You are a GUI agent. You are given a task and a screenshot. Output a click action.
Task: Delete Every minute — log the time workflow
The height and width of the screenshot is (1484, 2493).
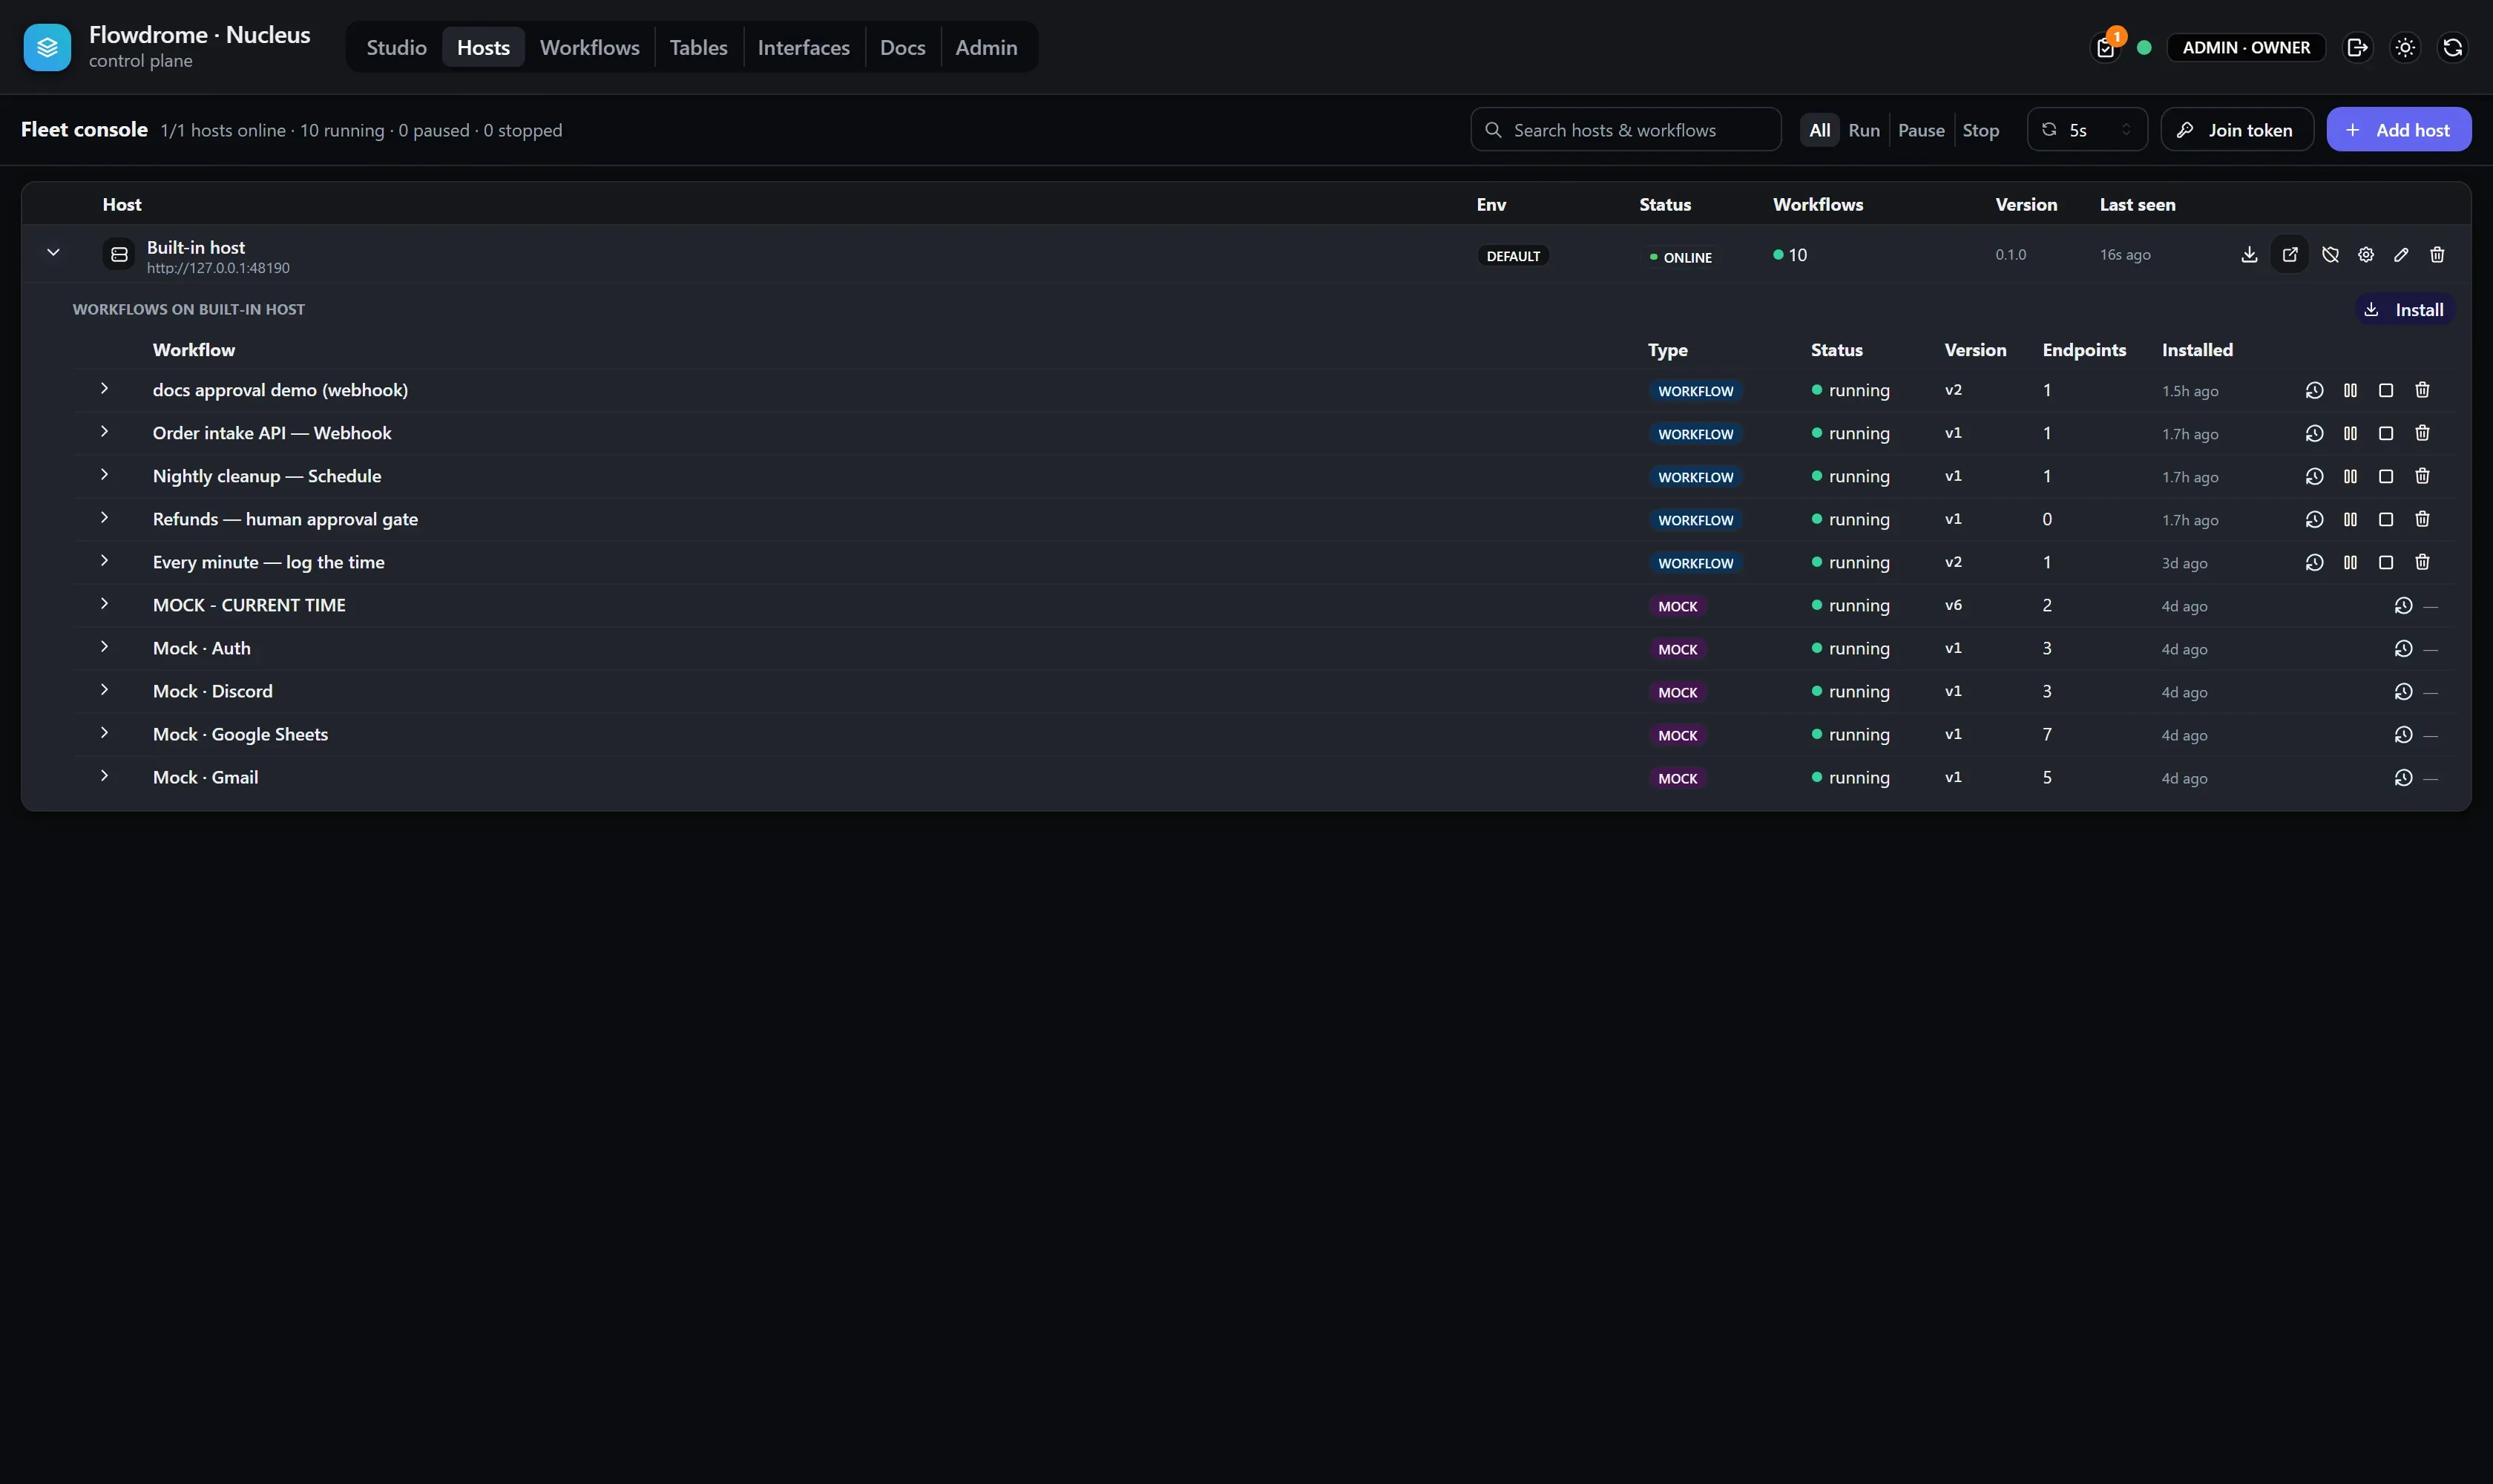pos(2422,563)
